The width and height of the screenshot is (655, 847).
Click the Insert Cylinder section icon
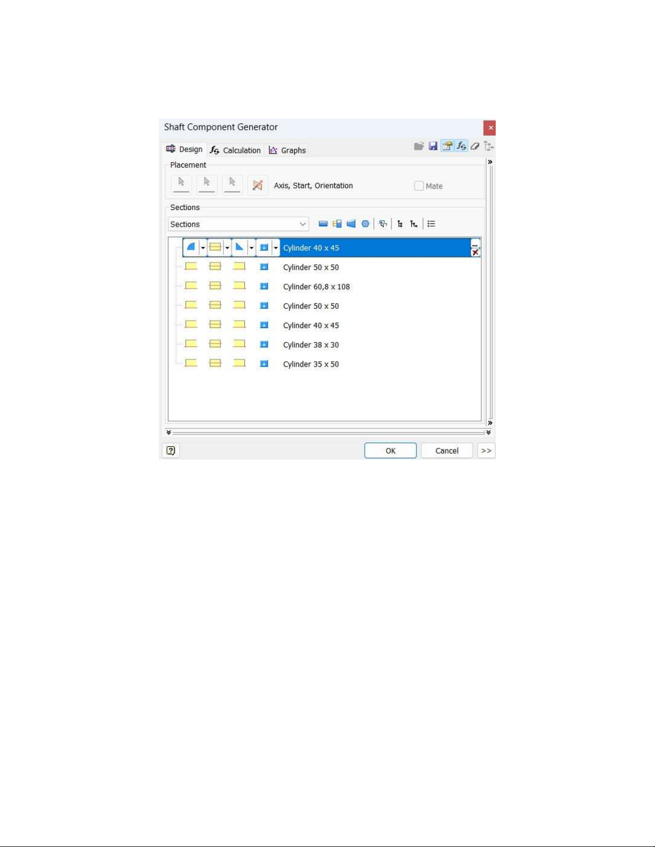323,224
